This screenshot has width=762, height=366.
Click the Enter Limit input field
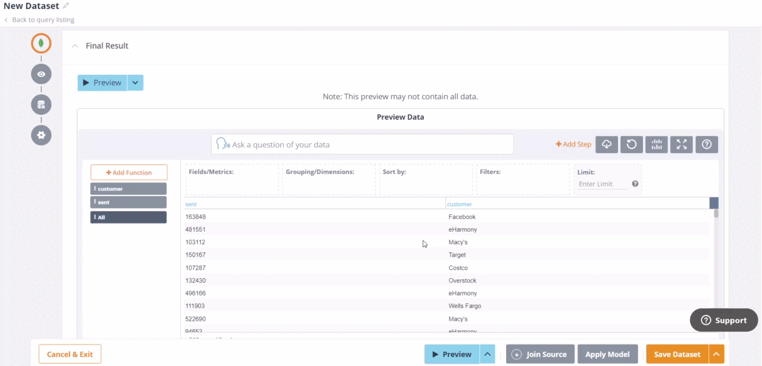[602, 184]
